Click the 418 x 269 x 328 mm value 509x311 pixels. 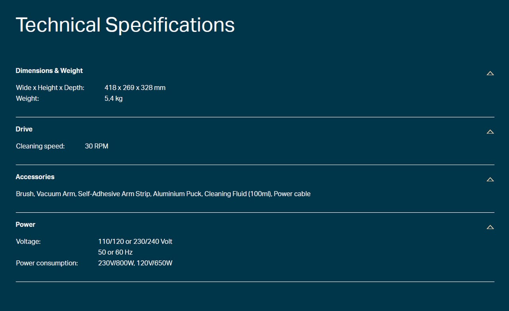click(x=135, y=88)
